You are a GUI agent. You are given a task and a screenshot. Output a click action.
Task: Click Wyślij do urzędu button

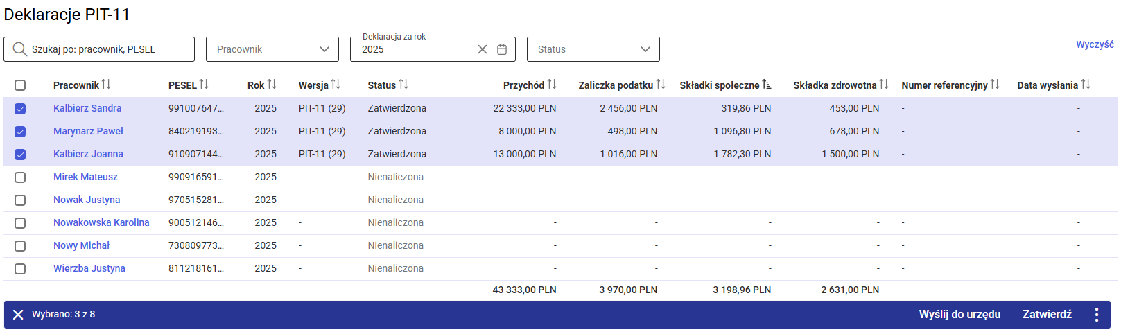(959, 315)
